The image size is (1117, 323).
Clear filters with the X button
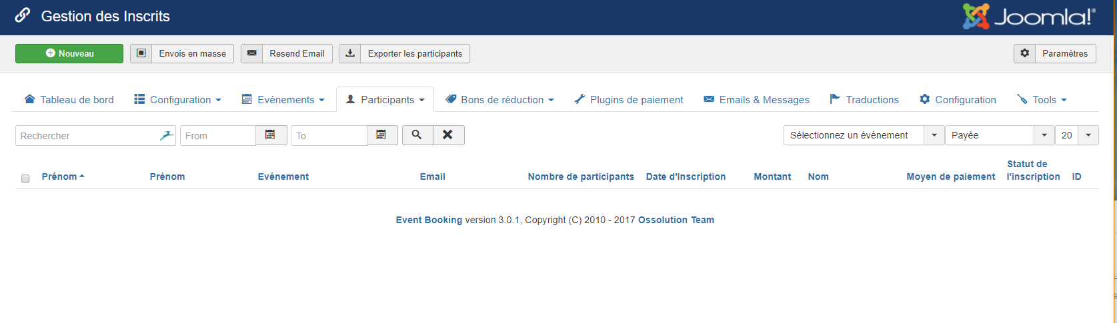(x=448, y=135)
